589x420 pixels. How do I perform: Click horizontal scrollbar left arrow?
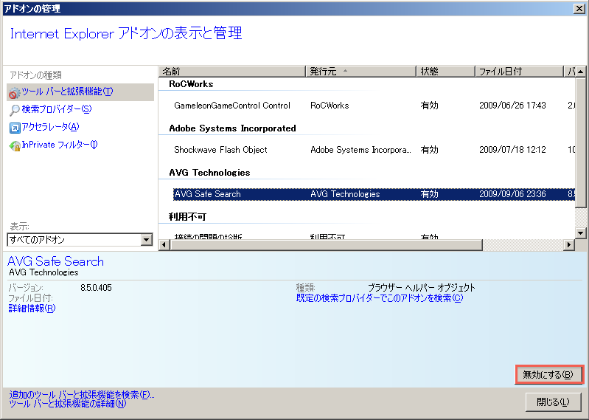point(164,245)
